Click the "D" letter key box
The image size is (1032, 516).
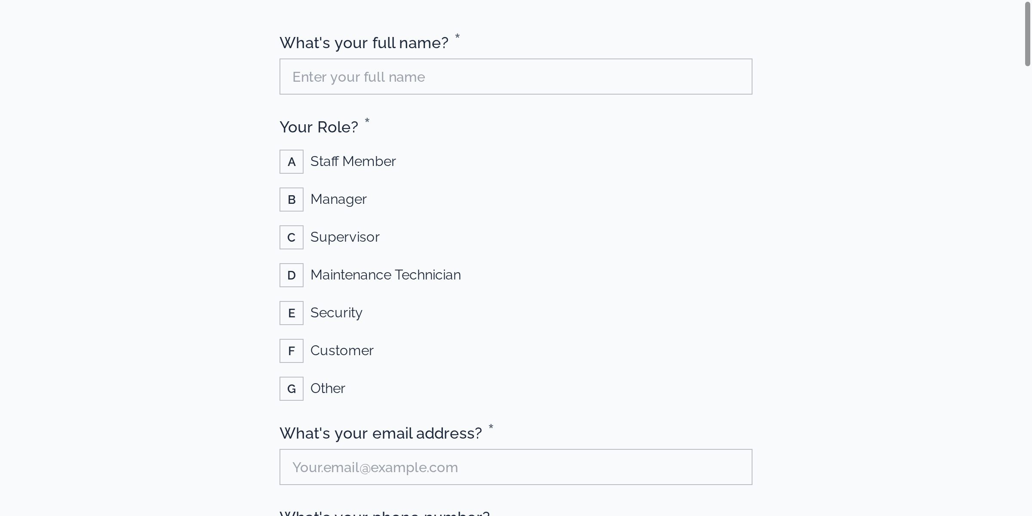coord(292,275)
